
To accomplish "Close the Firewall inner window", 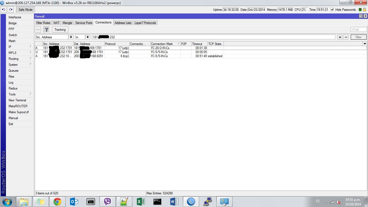I will coord(365,16).
